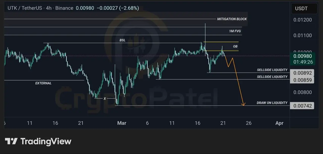Click the current price tag 0.00980

[x=302, y=56]
